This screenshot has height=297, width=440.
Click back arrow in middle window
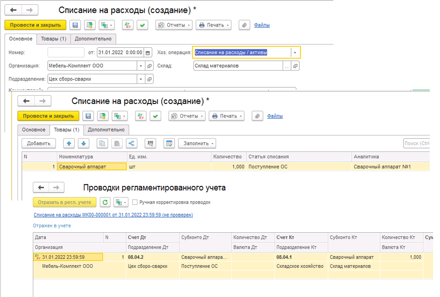26,101
